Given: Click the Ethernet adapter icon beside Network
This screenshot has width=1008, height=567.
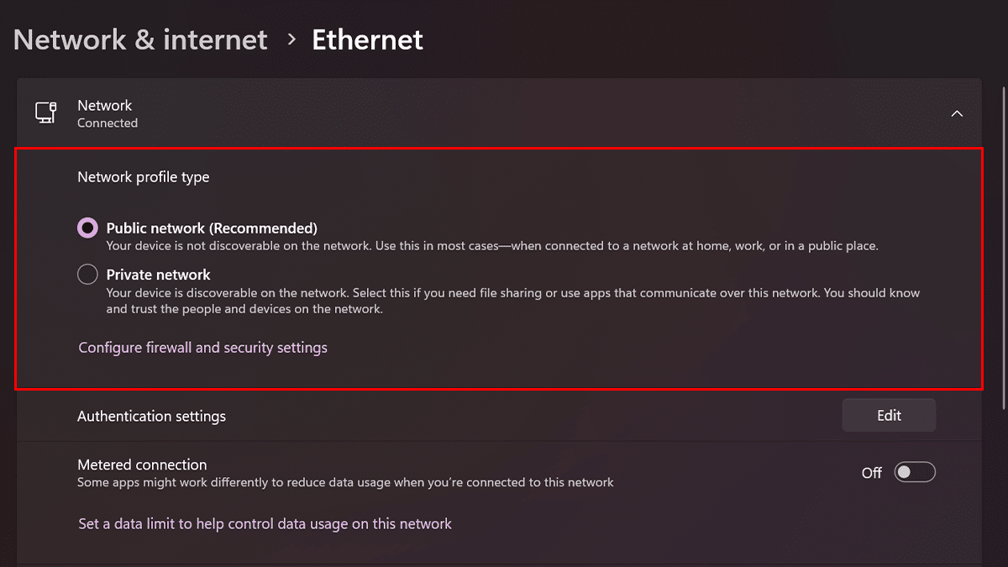Looking at the screenshot, I should pos(45,113).
